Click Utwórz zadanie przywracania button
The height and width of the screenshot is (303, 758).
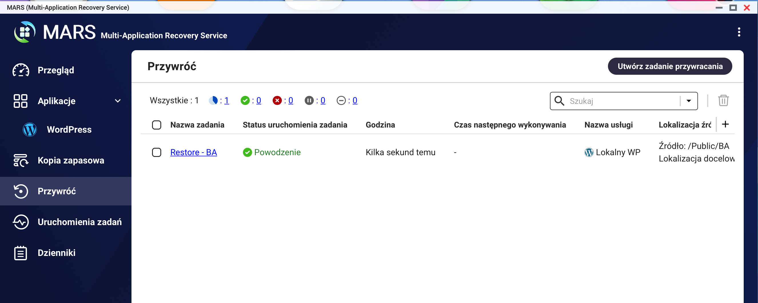tap(670, 66)
